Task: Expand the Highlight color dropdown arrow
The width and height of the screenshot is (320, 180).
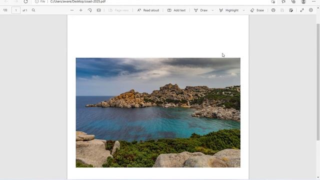Action: point(243,10)
